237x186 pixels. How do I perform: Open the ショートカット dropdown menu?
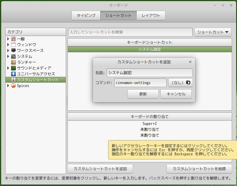[x=210, y=32]
